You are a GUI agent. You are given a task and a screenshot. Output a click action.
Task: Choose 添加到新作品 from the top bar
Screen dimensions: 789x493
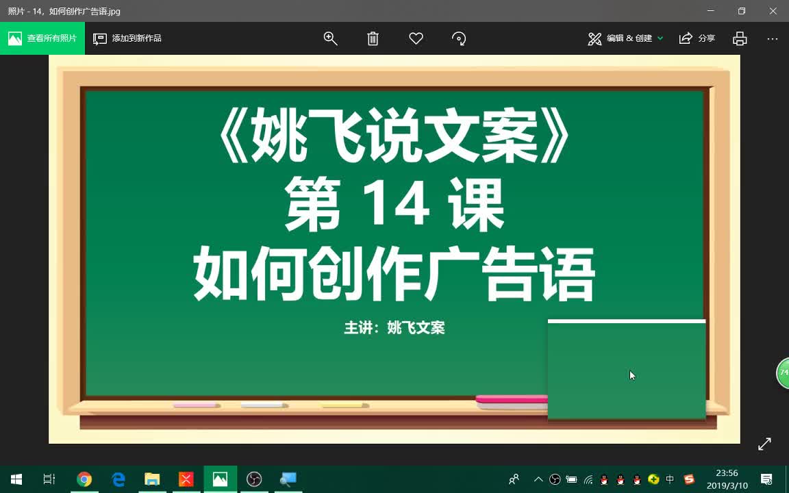point(127,38)
